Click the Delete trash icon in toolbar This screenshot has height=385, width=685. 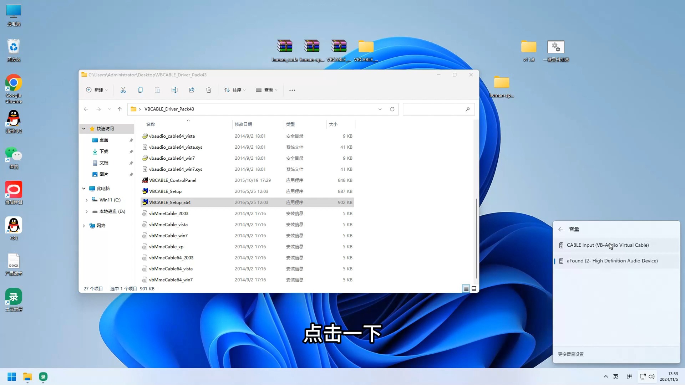209,90
